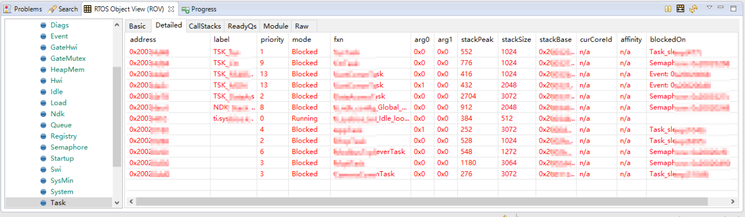Screen dimensions: 745x217
Task: Click the module tree vertical scrollbar thumb
Action: coord(117,116)
